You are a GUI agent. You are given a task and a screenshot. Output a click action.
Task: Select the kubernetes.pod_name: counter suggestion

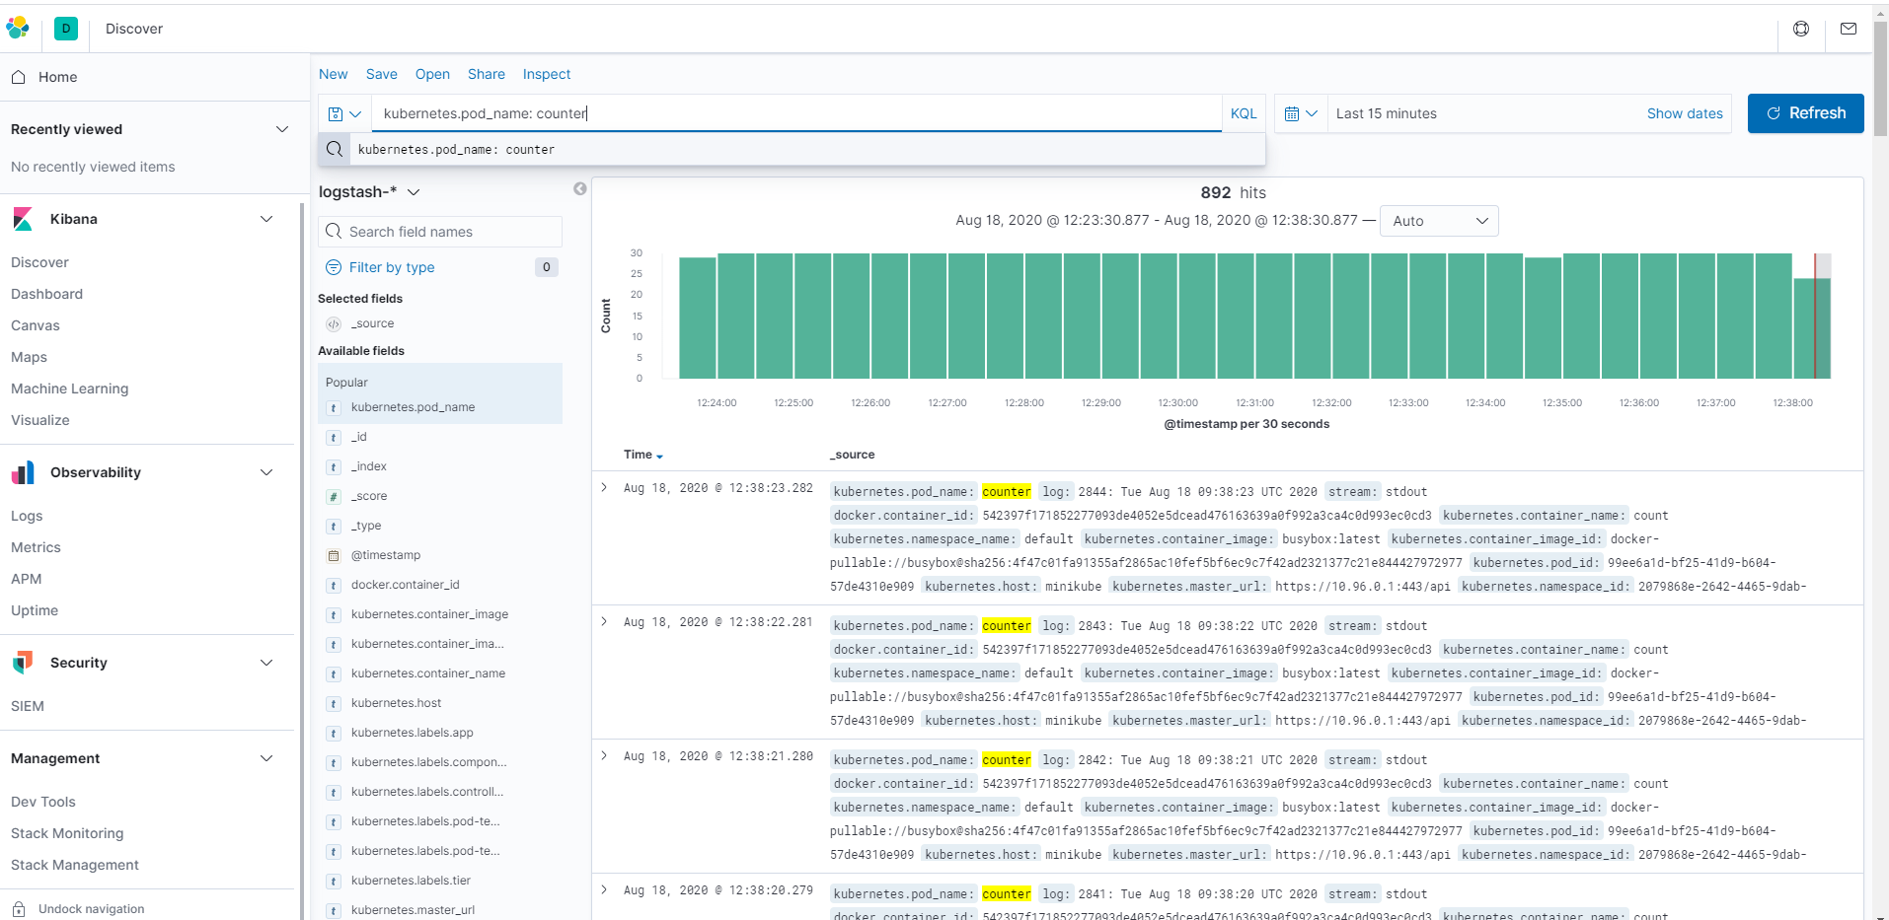pos(792,149)
